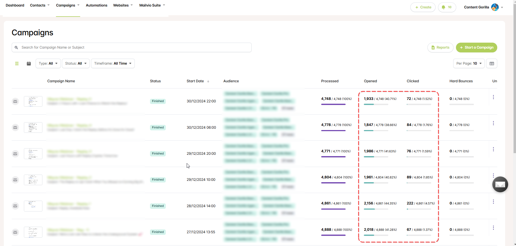Click the envelope icon of 30/12/2024 22:00 campaign
This screenshot has width=516, height=246.
point(15,101)
